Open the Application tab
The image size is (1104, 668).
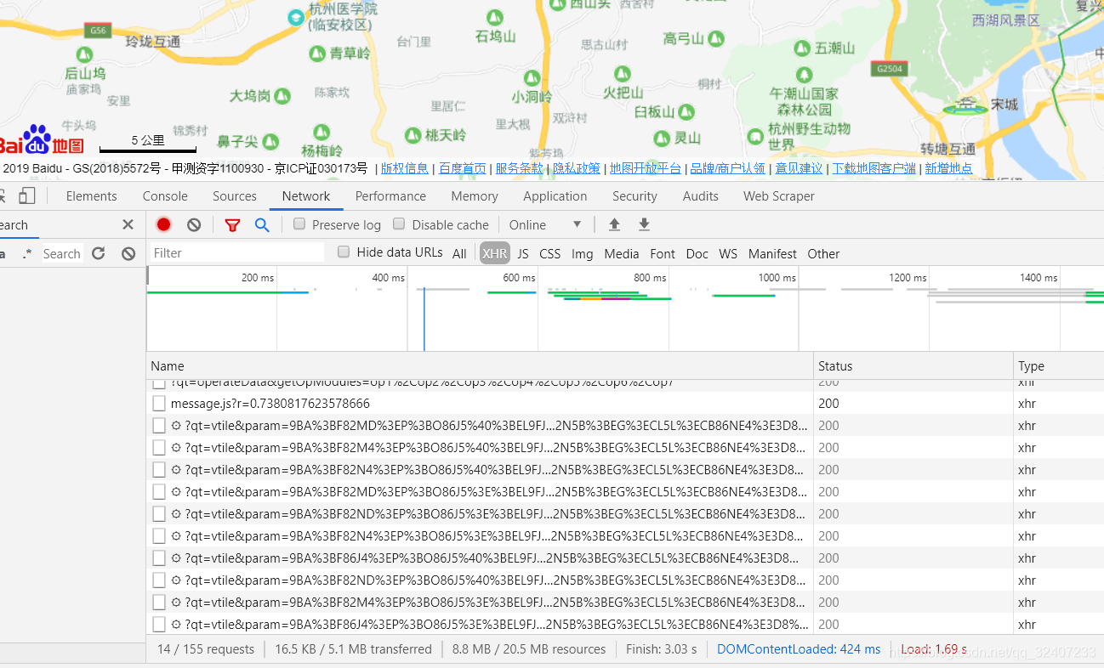coord(555,196)
